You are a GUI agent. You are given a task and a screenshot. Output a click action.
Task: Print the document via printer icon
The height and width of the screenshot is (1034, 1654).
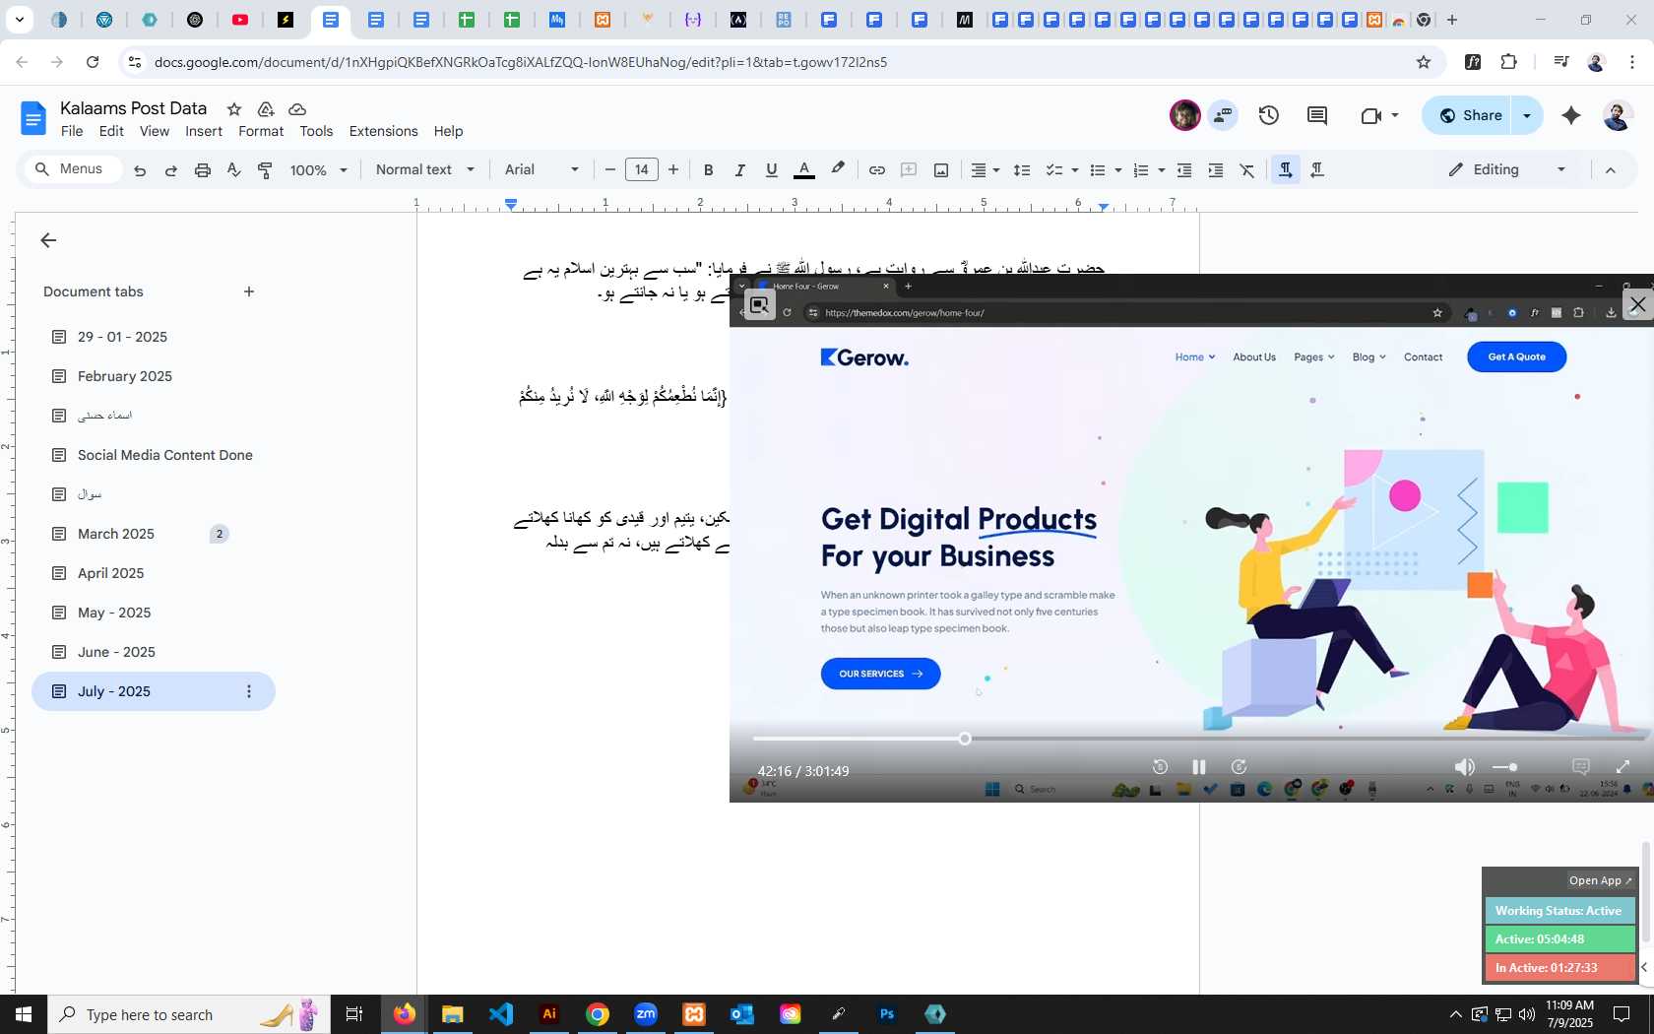(x=203, y=170)
